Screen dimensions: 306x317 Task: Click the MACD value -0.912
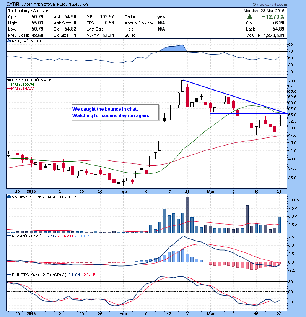click(x=50, y=236)
